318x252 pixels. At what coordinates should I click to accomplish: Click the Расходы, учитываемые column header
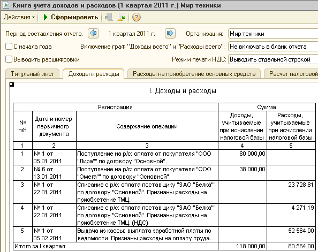pos(291,126)
